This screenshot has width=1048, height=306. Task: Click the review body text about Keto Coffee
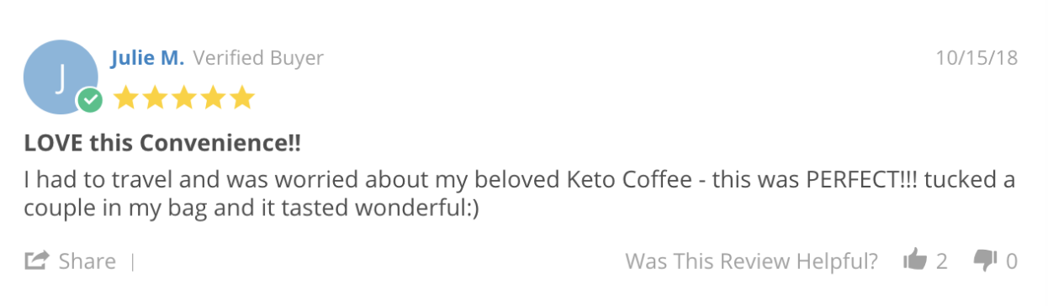520,194
